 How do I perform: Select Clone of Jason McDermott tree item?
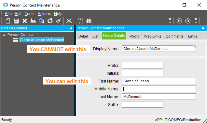(x=42, y=40)
